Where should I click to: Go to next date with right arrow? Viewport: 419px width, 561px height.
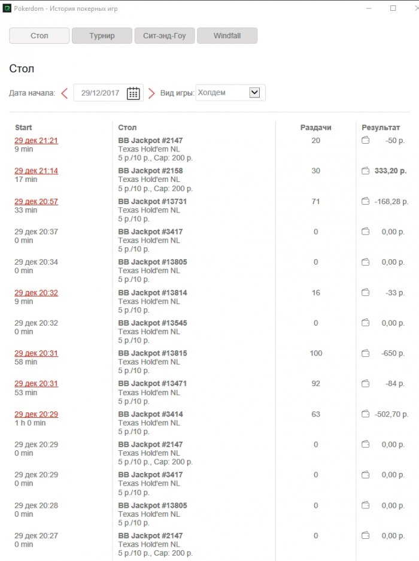(151, 93)
